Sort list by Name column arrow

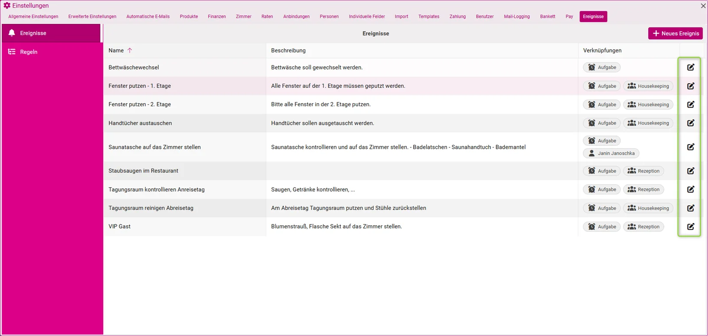pos(130,50)
